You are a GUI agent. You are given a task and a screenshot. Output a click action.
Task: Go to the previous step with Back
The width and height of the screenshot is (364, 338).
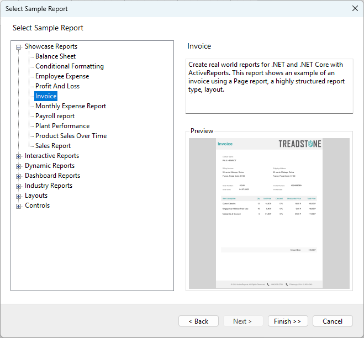click(x=198, y=321)
